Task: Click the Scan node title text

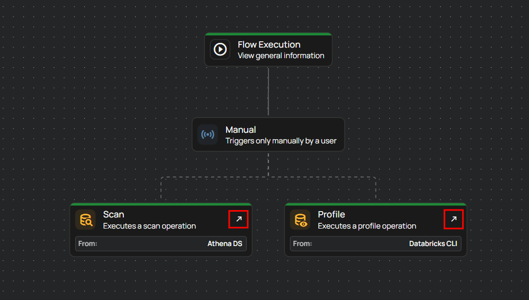Action: click(113, 214)
